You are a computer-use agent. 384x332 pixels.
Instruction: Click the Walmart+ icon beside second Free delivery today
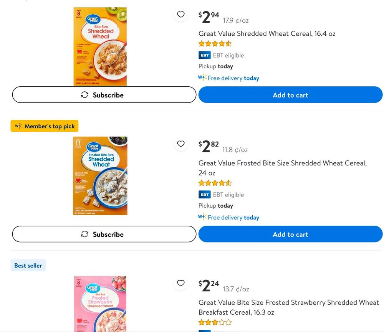pos(202,217)
